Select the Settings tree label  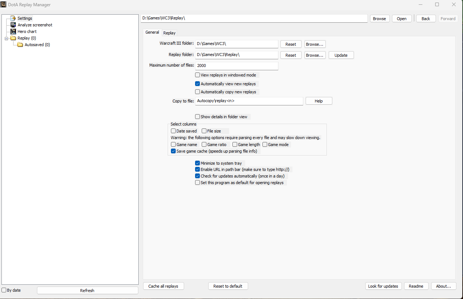point(25,18)
